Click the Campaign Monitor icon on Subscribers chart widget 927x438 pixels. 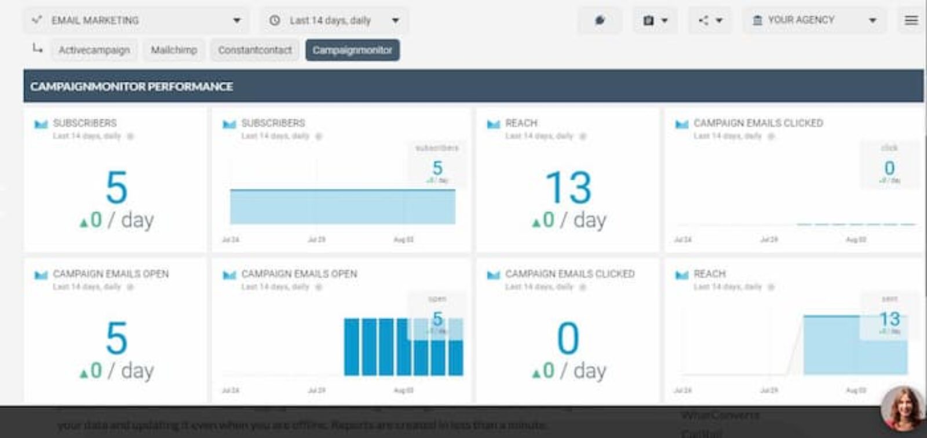click(x=229, y=124)
